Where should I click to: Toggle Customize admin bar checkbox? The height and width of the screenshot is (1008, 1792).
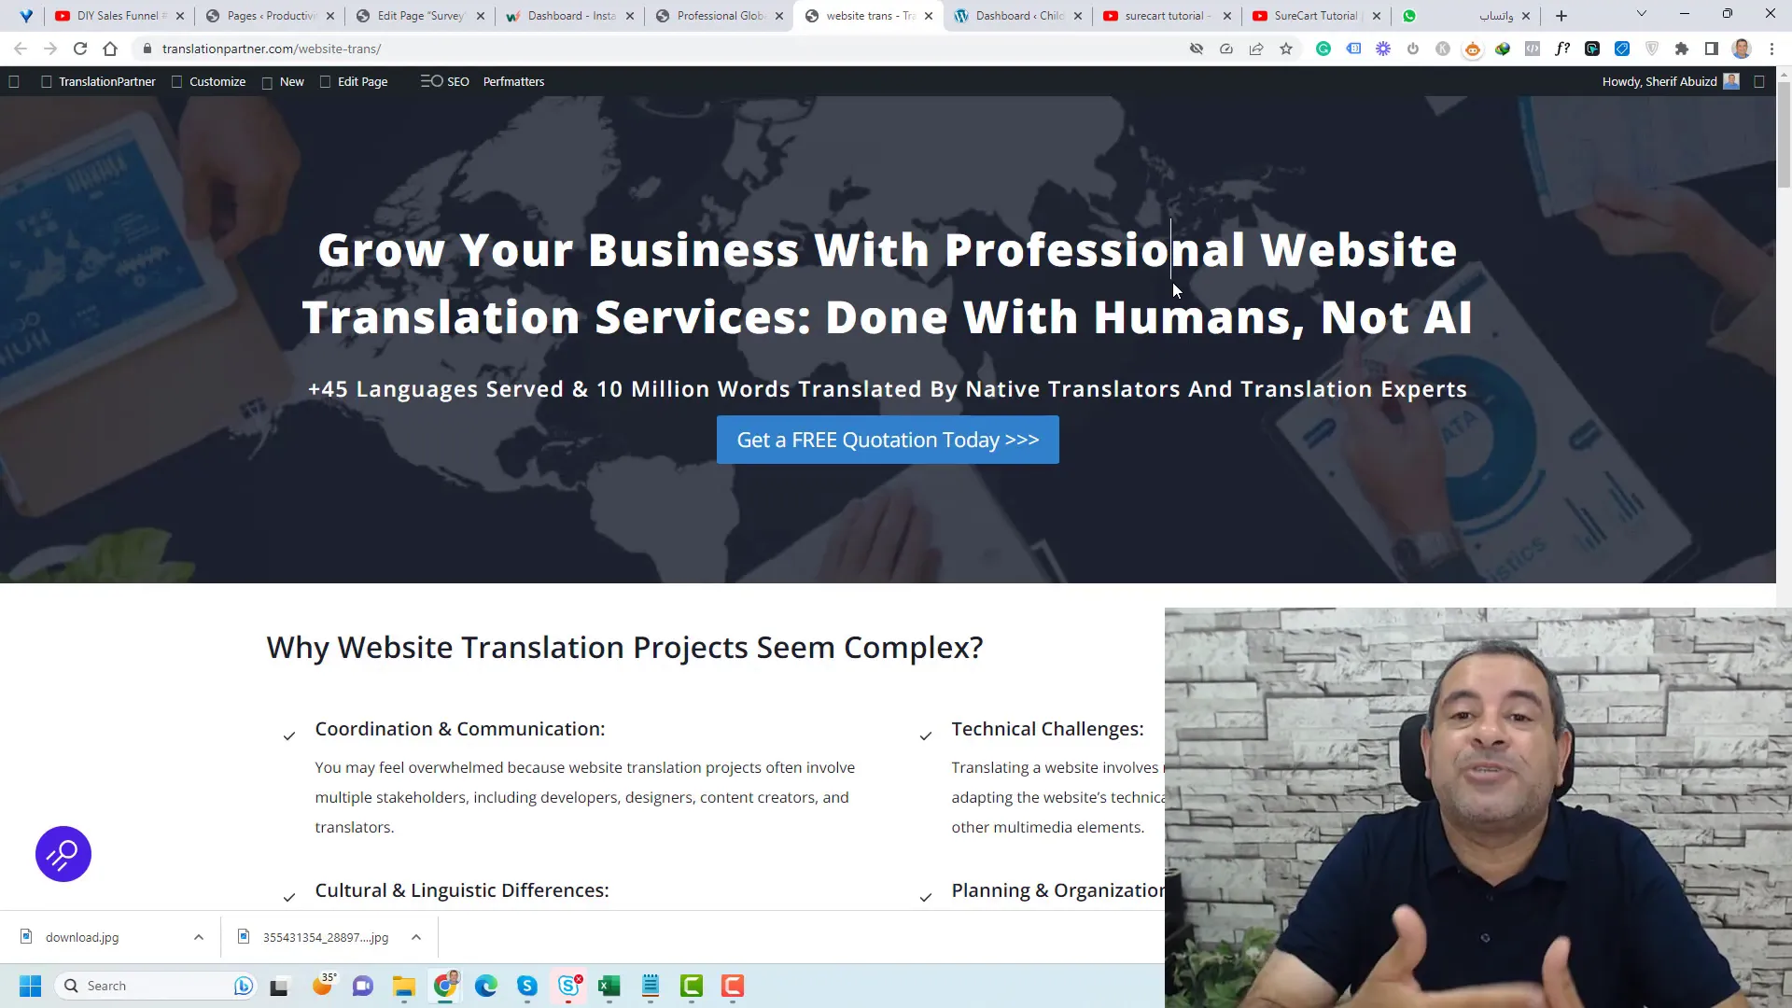click(175, 81)
